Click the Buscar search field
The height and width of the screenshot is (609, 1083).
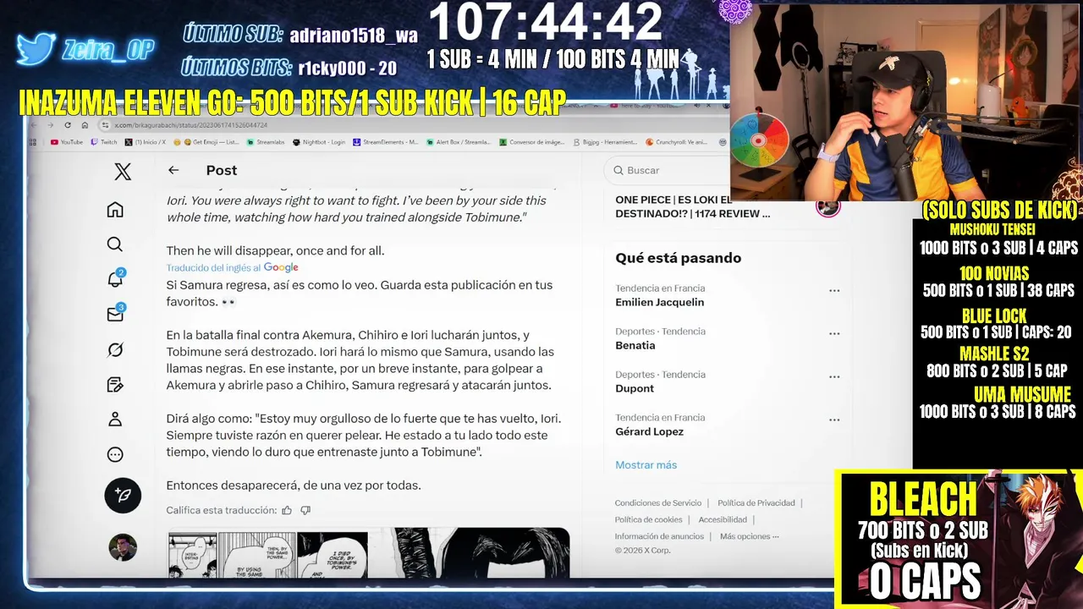click(668, 170)
